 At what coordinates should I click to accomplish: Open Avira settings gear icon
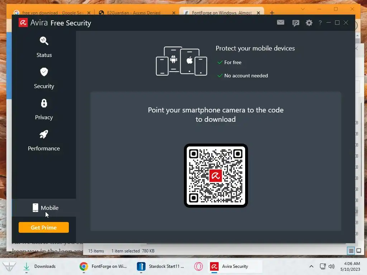click(309, 23)
